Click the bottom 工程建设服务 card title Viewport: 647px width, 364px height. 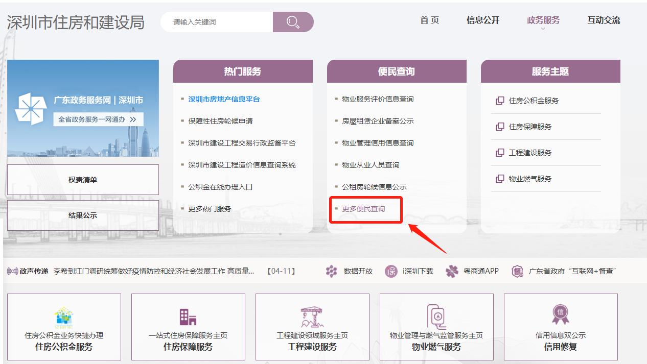coord(312,347)
